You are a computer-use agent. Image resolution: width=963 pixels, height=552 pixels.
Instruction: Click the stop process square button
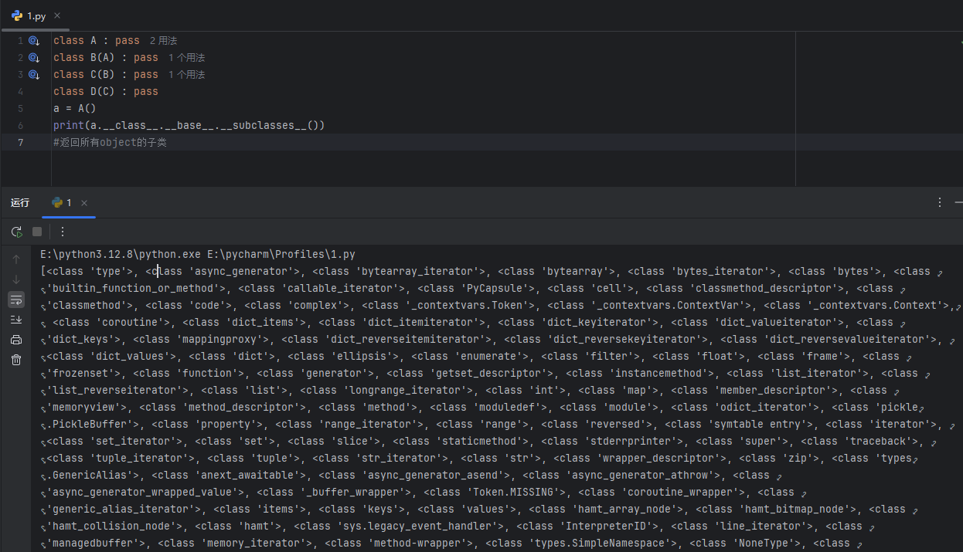pyautogui.click(x=37, y=232)
